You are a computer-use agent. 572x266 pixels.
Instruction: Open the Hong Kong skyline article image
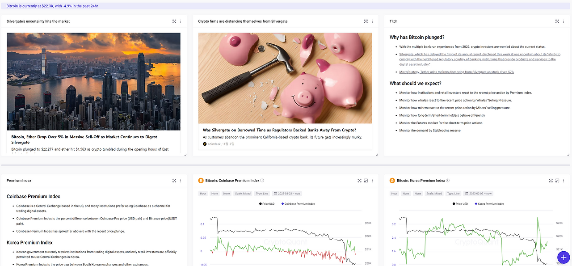pos(93,81)
